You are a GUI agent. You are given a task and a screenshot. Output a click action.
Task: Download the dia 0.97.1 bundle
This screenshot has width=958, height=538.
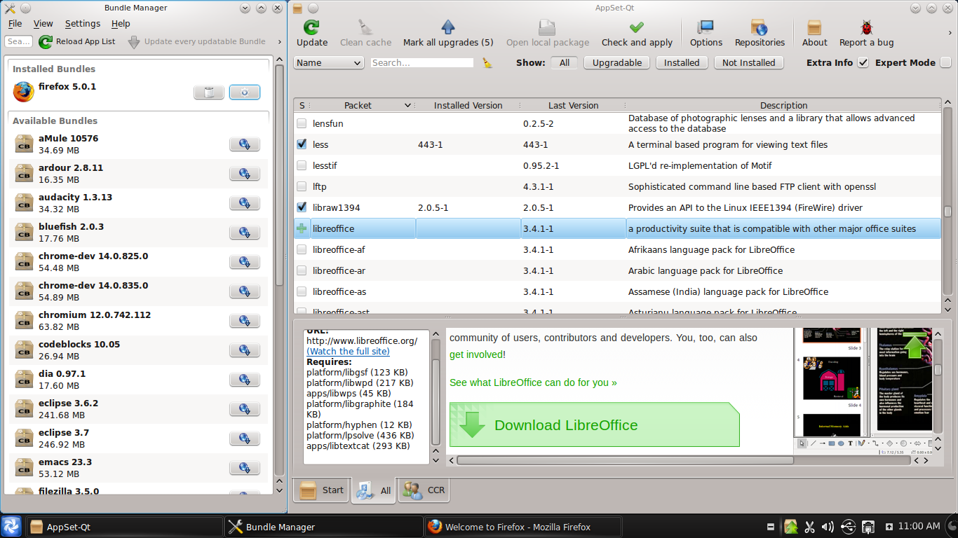[x=245, y=380]
